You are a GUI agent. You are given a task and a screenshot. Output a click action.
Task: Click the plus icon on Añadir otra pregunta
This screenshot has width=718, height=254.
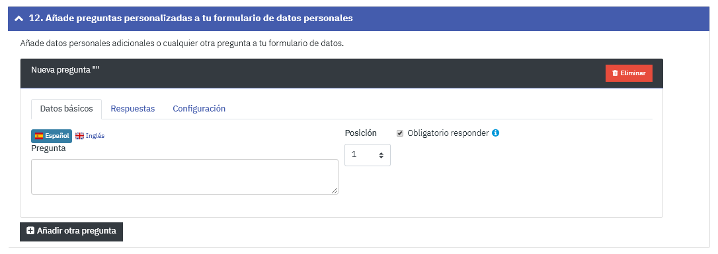click(30, 231)
